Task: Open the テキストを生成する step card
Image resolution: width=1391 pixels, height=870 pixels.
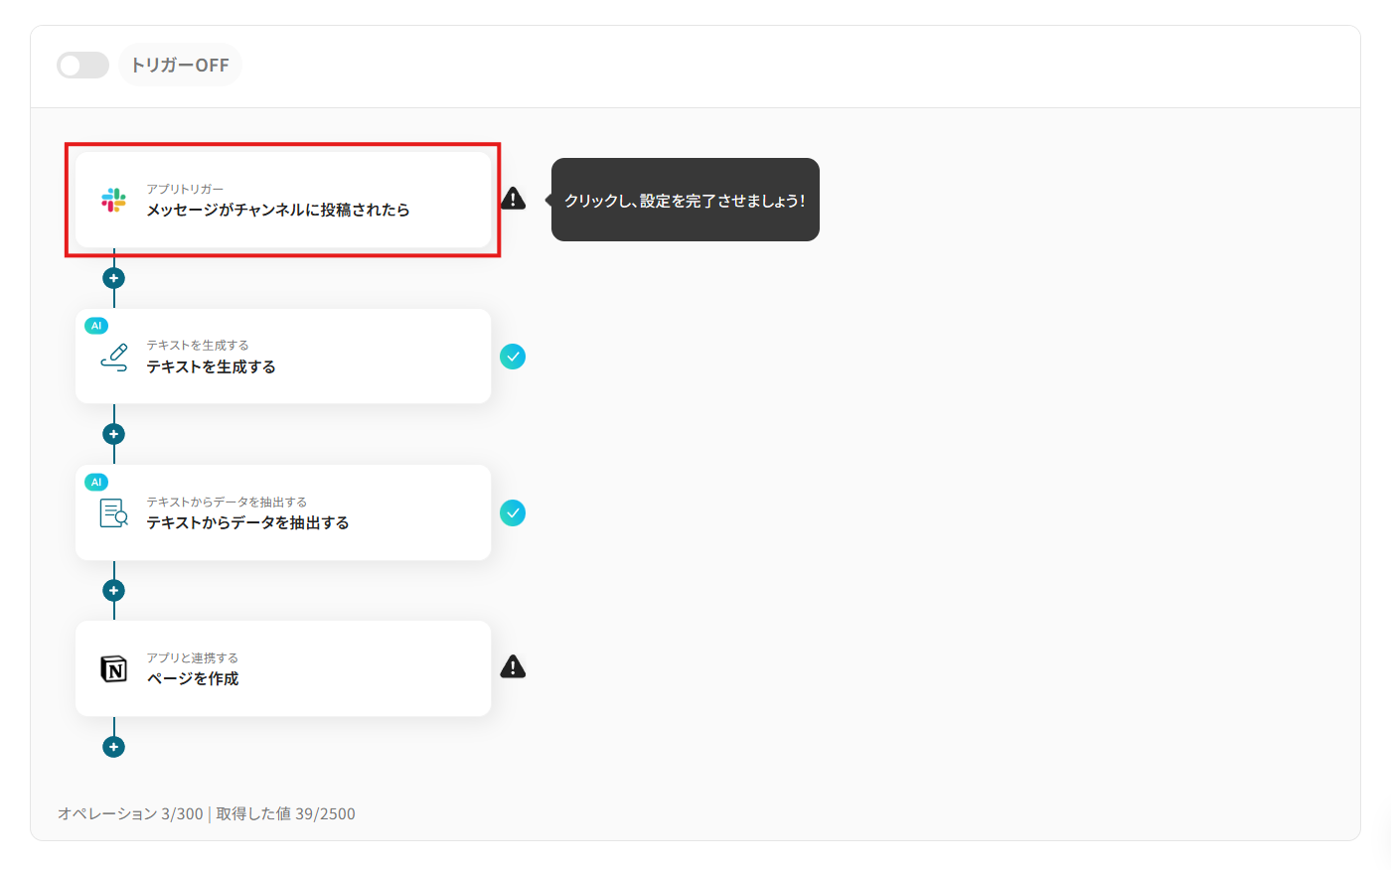Action: tap(283, 357)
